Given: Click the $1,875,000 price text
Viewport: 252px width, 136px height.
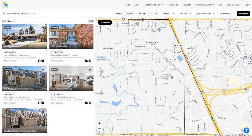Looking at the screenshot, I should click(57, 94).
